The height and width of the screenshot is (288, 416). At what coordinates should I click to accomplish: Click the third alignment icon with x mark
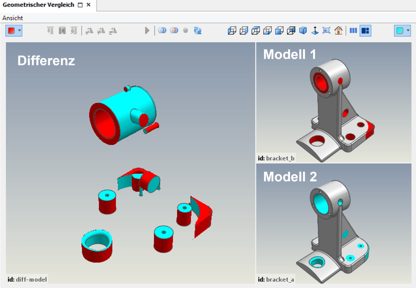click(73, 31)
